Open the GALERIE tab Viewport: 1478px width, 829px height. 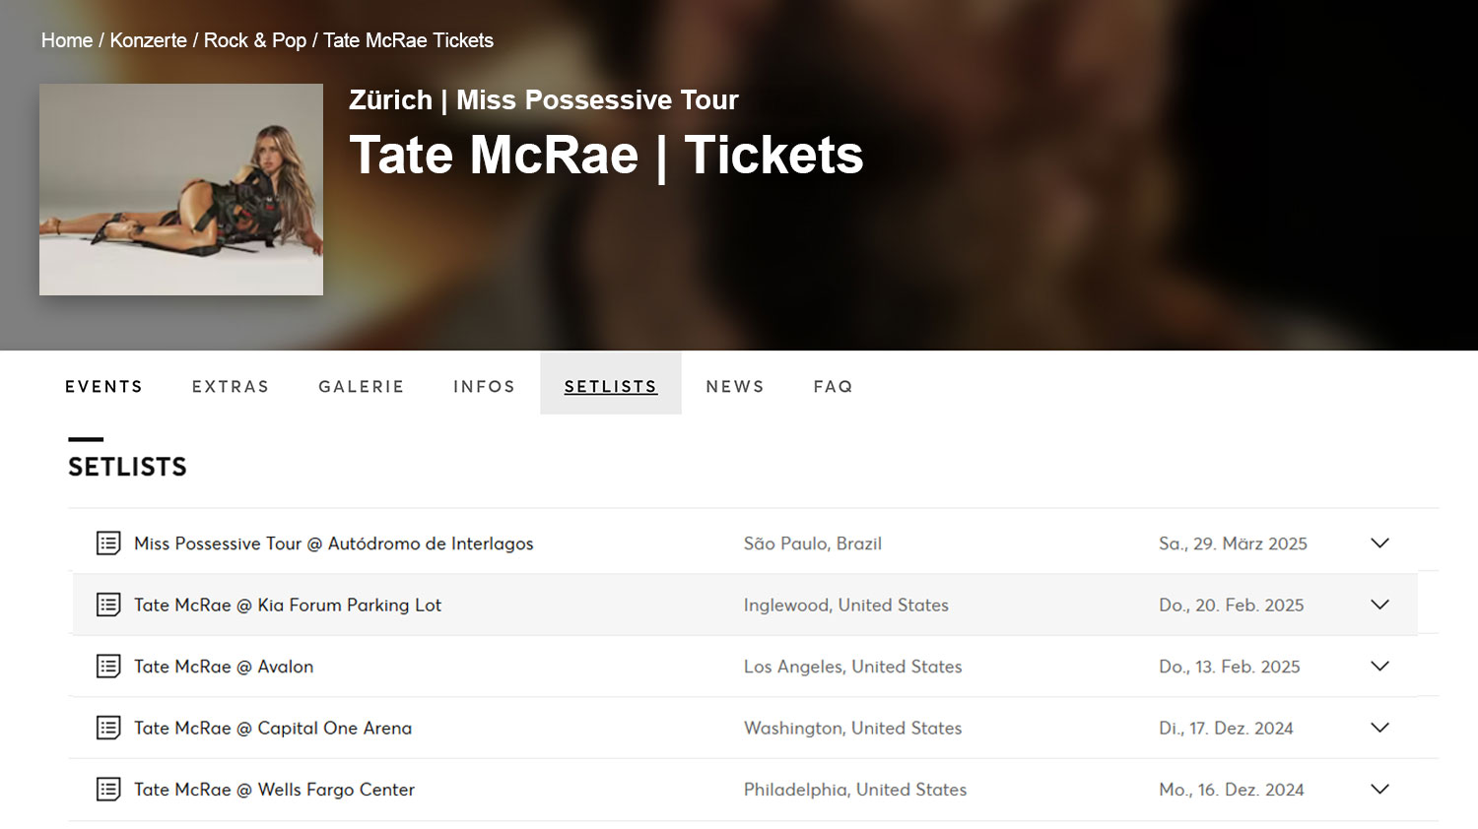(362, 386)
